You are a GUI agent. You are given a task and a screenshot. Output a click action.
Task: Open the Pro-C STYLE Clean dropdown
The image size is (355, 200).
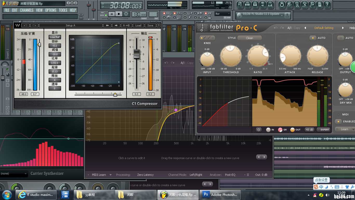click(x=249, y=38)
